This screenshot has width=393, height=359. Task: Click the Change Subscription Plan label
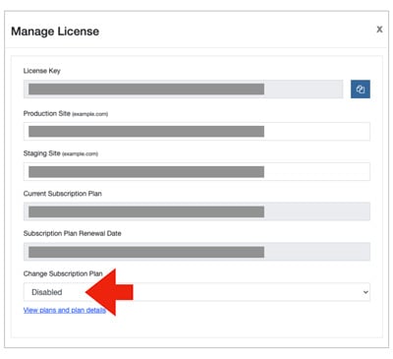[63, 273]
